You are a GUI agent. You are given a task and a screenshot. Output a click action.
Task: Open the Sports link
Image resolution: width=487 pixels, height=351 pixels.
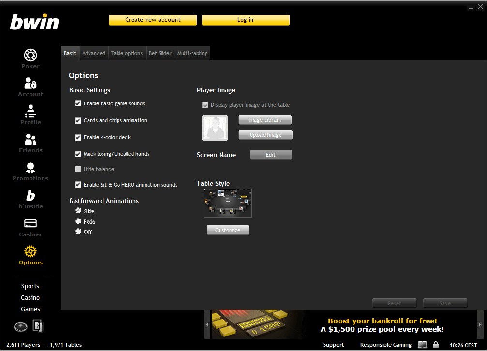(x=30, y=286)
